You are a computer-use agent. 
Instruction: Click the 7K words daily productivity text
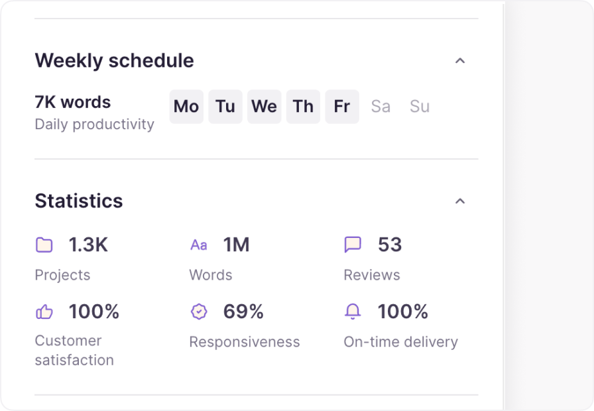click(x=73, y=102)
